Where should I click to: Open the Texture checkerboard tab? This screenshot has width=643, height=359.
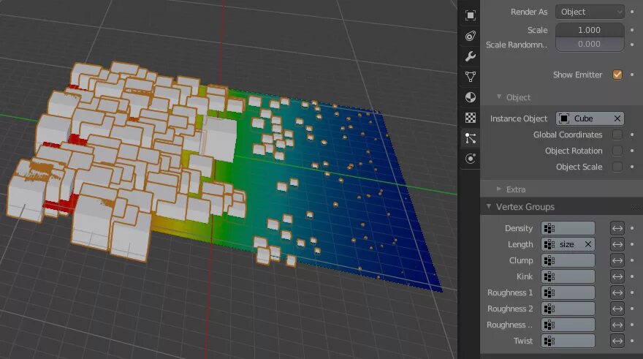pos(471,118)
